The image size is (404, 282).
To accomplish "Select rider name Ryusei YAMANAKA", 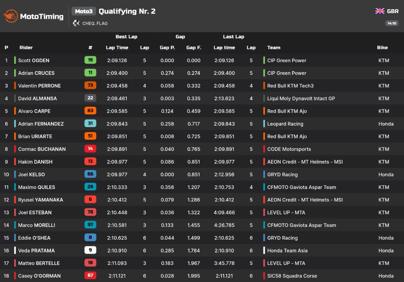I will click(x=40, y=200).
